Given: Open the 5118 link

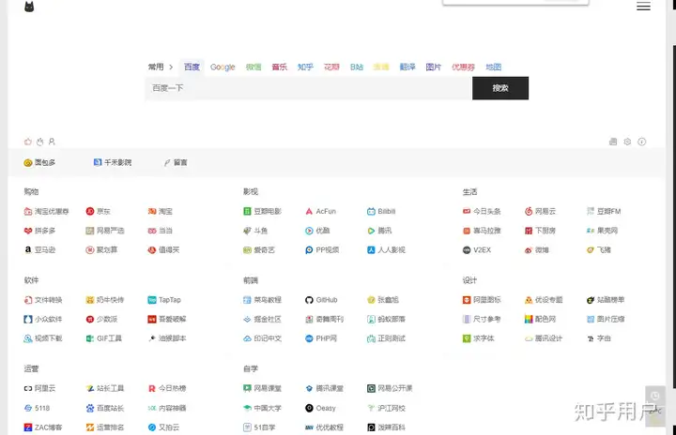Looking at the screenshot, I should (37, 408).
